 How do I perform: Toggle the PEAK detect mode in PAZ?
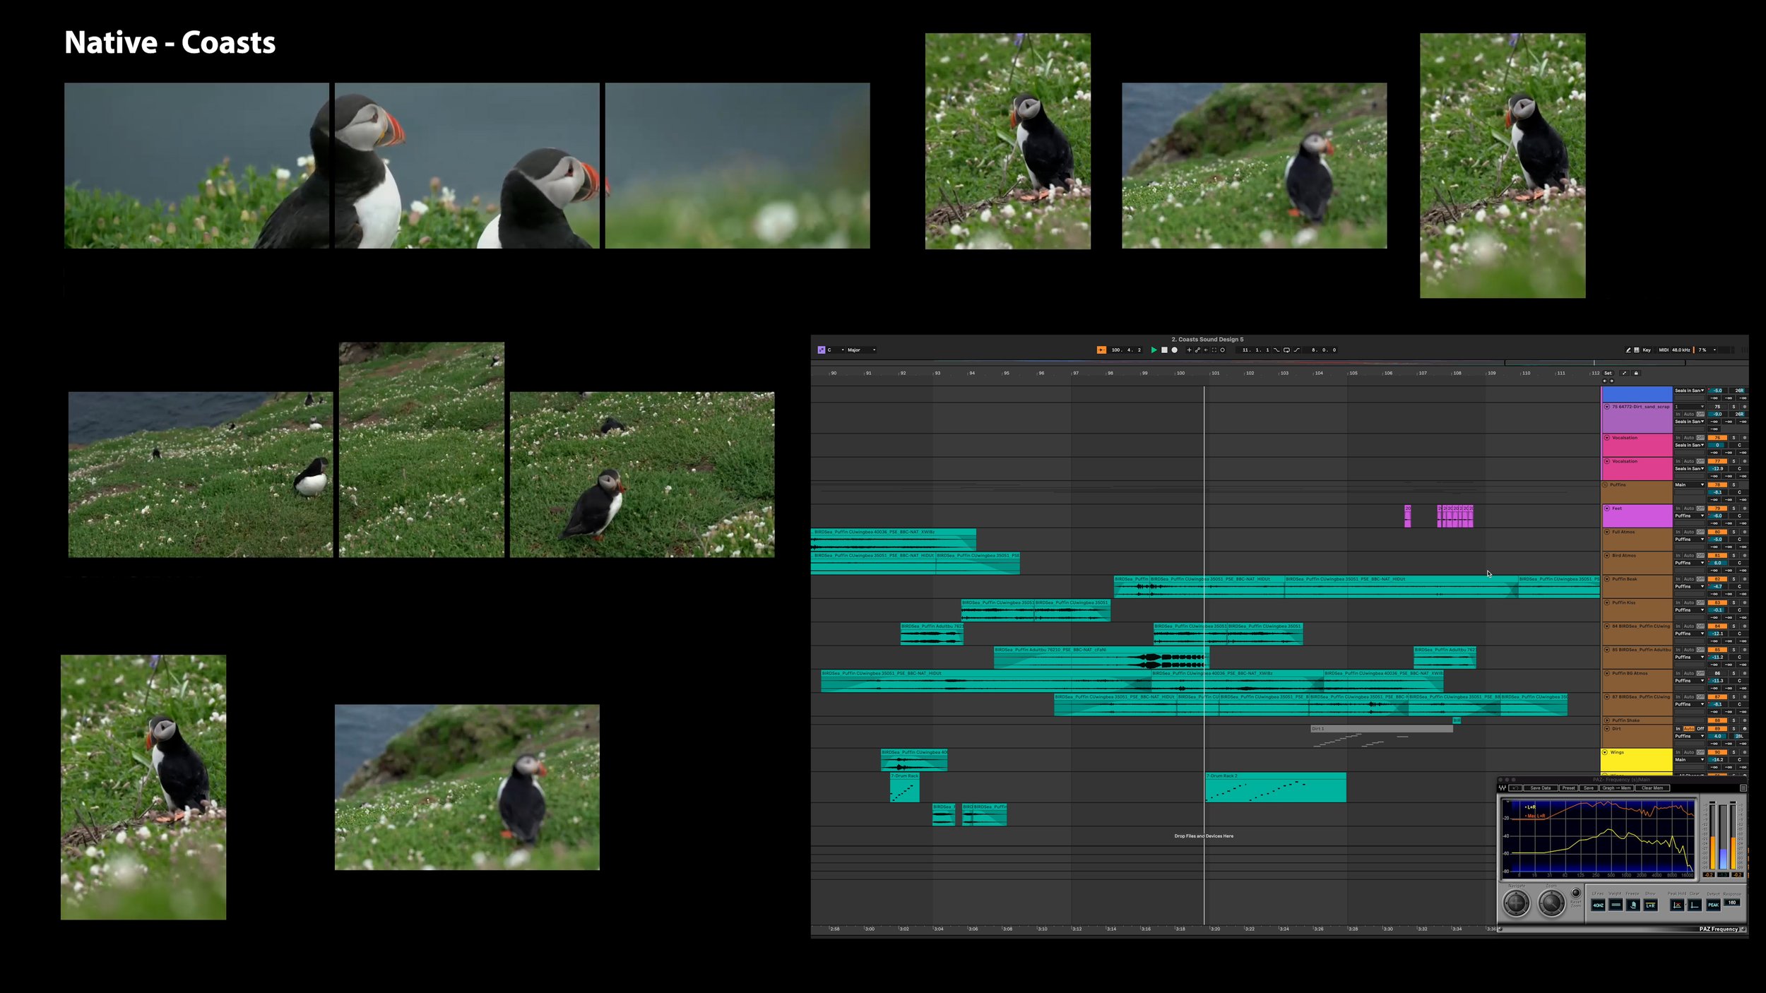(x=1713, y=905)
